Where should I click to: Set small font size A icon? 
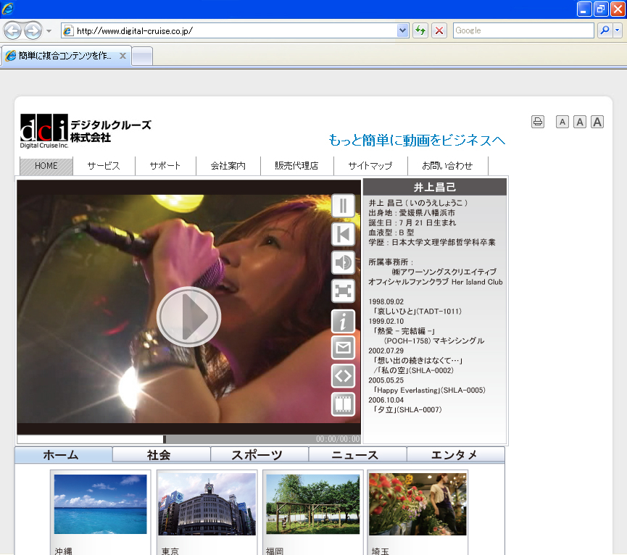pos(562,122)
